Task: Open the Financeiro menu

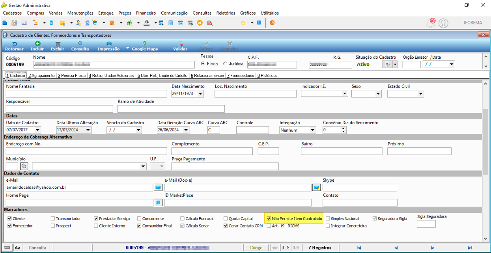Action: click(146, 13)
